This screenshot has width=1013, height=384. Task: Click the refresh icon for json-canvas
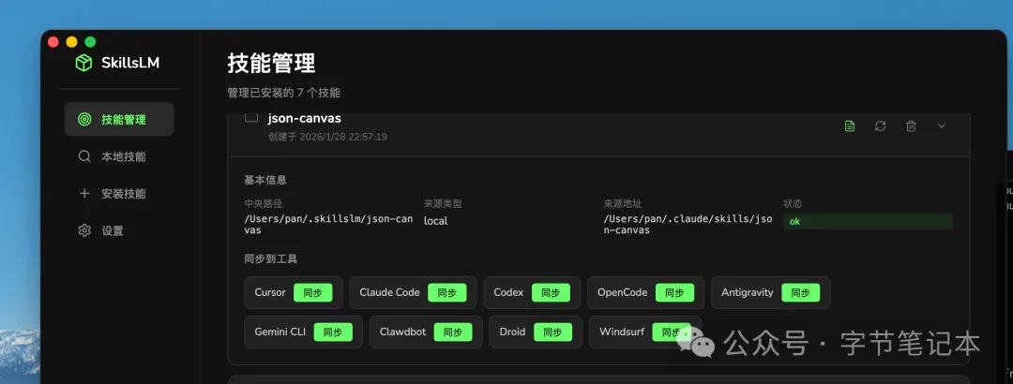880,126
